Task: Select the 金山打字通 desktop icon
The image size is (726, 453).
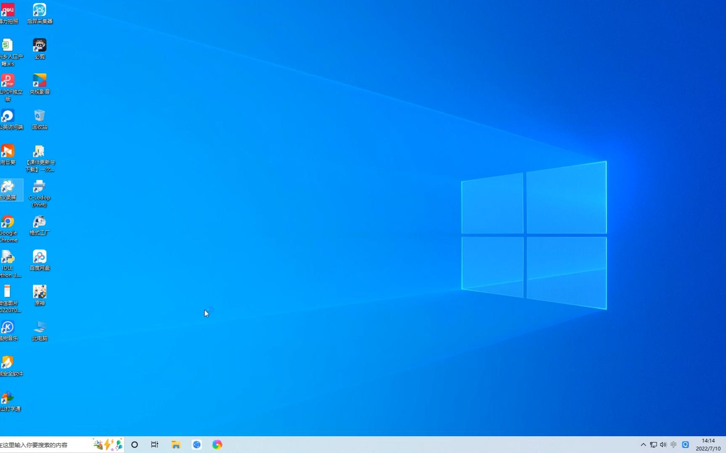Action: 9,401
